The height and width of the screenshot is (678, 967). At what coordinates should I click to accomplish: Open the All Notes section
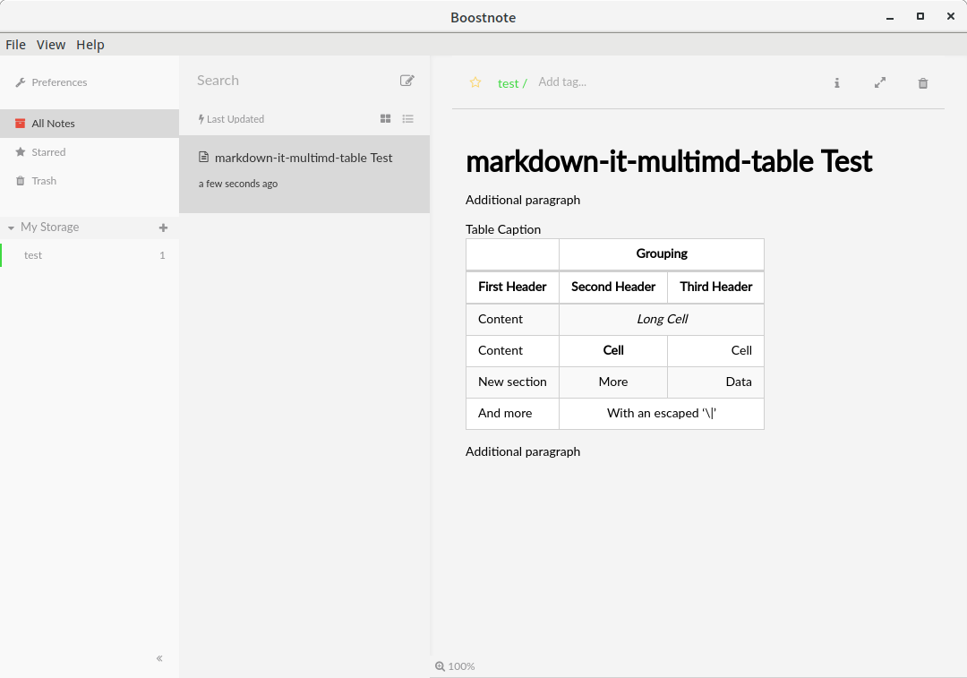pyautogui.click(x=90, y=124)
